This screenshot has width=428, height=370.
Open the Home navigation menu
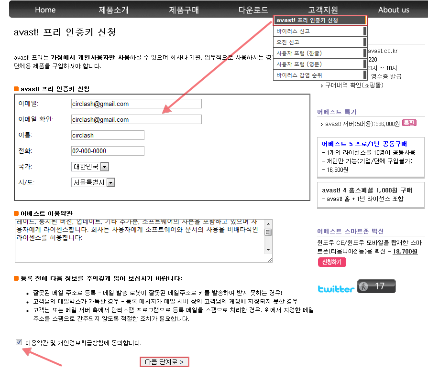45,10
